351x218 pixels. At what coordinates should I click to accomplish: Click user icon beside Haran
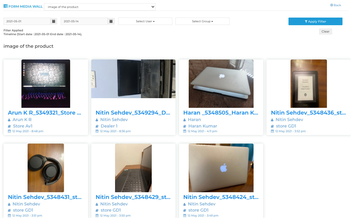pyautogui.click(x=185, y=120)
